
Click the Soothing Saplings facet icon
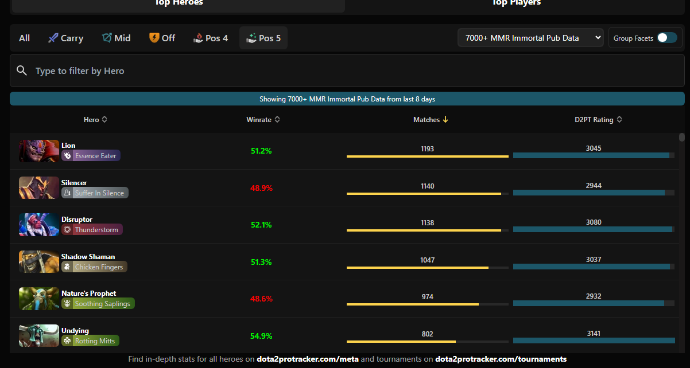point(67,304)
